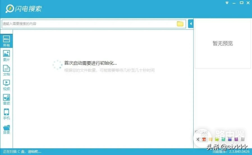Show the 视频 video category
The width and height of the screenshot is (252, 155).
point(6,85)
